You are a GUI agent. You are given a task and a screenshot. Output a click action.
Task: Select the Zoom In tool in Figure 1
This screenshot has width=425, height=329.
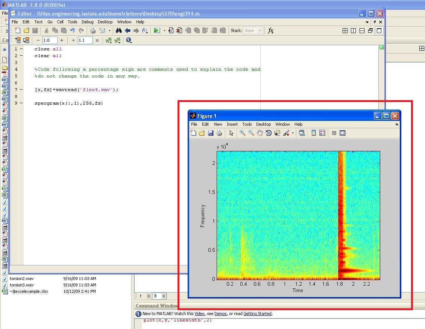pyautogui.click(x=242, y=133)
